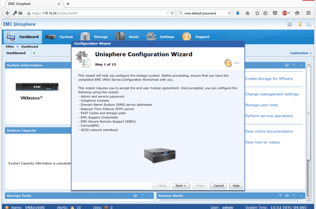This screenshot has width=316, height=209.
Task: Open the Dashboard menu
Action: [x=23, y=37]
